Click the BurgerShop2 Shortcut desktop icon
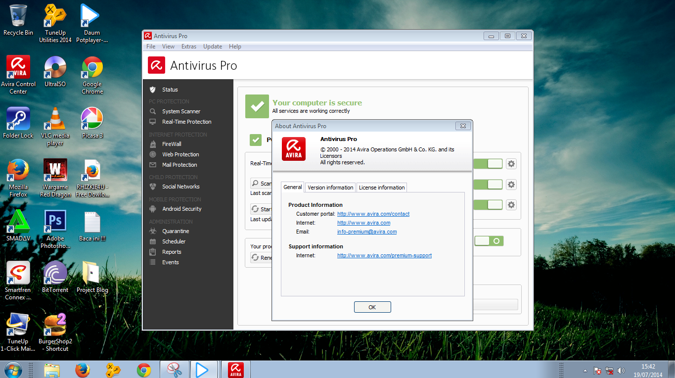Viewport: 675px width, 378px height. click(x=55, y=332)
